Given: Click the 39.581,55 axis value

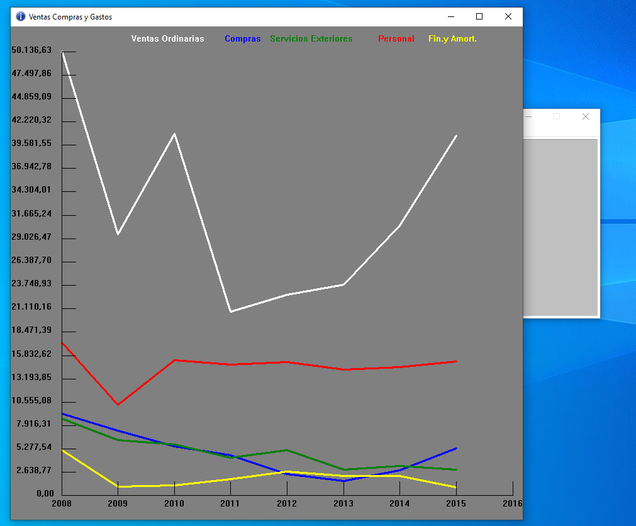Looking at the screenshot, I should pos(31,143).
